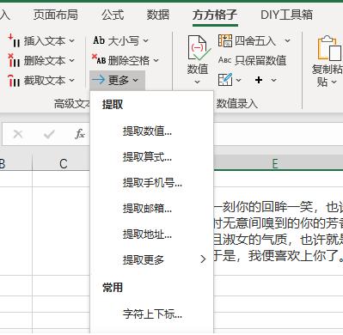Image resolution: width=343 pixels, height=335 pixels.
Task: Click the plus sign icon
Action: 259,80
